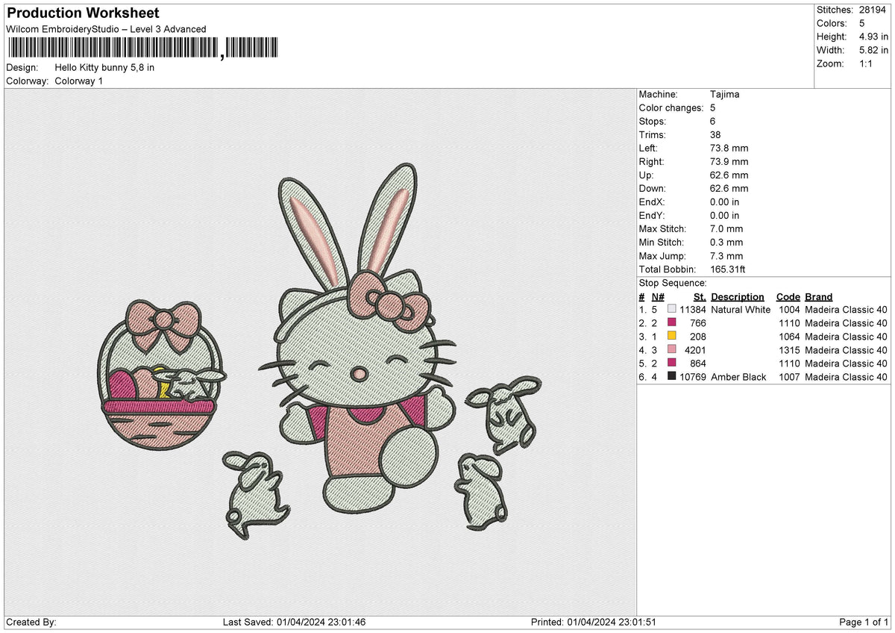Click the Machine value 'Tajima'
The width and height of the screenshot is (895, 633).
tap(725, 95)
